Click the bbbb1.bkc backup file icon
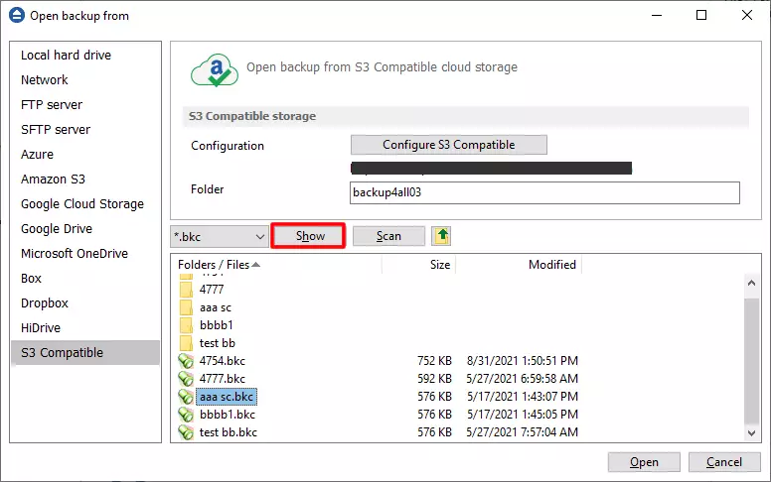 [x=186, y=415]
